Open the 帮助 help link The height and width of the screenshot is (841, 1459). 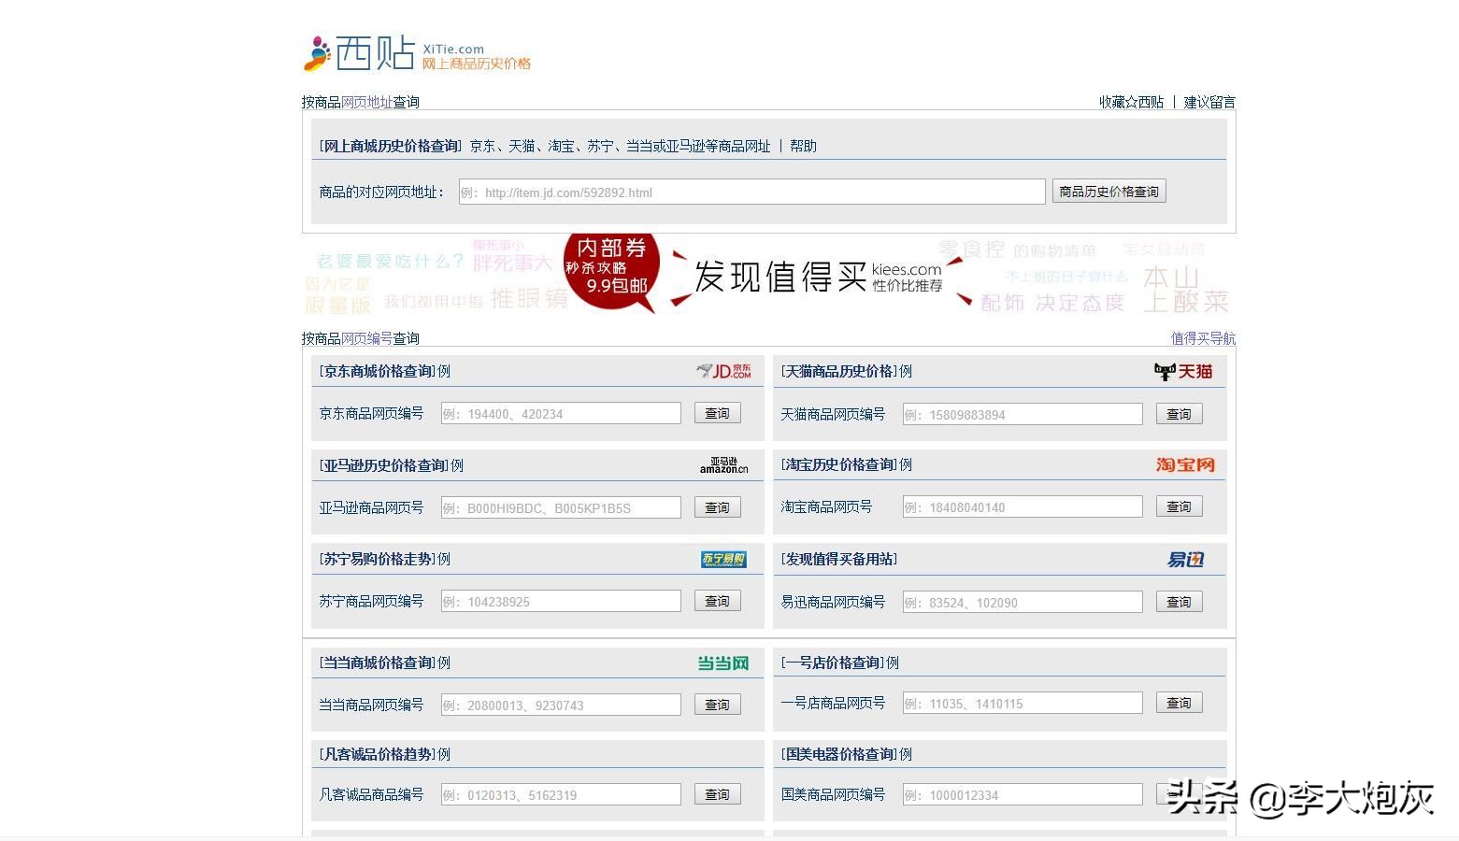tap(806, 146)
